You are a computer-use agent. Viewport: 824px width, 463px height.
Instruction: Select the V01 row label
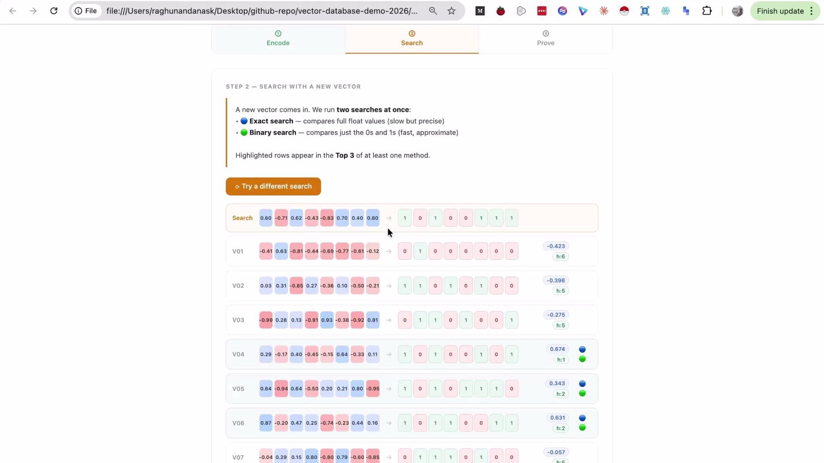(238, 251)
